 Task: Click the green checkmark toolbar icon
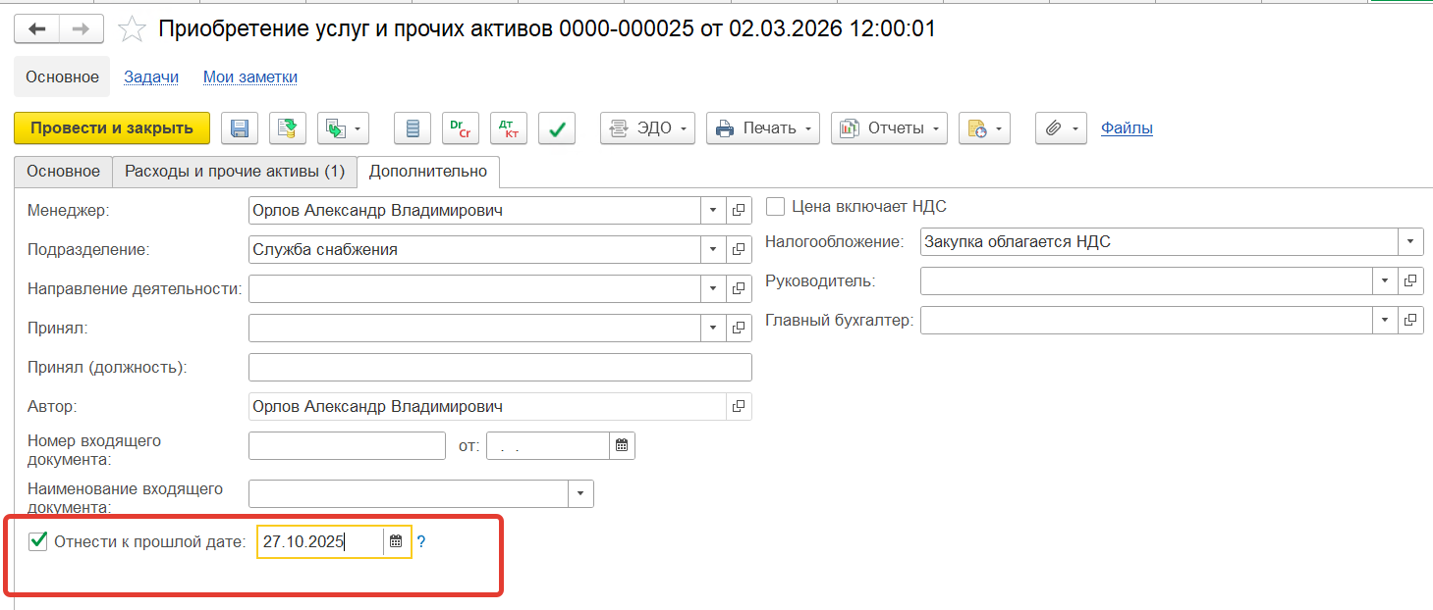pos(557,128)
